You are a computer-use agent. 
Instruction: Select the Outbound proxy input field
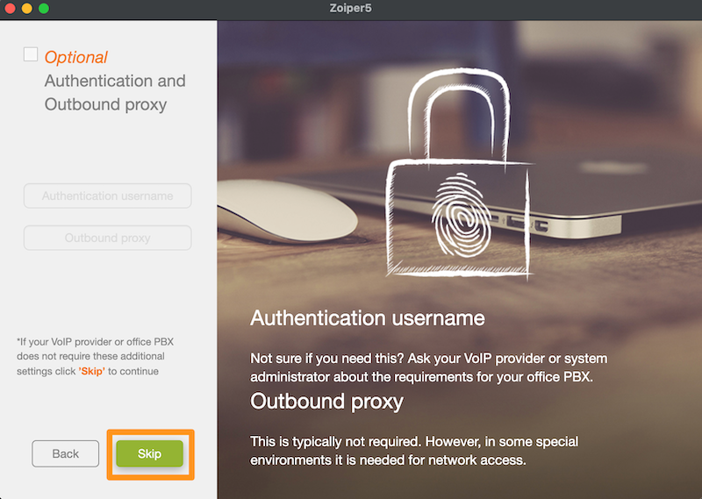[x=107, y=238]
